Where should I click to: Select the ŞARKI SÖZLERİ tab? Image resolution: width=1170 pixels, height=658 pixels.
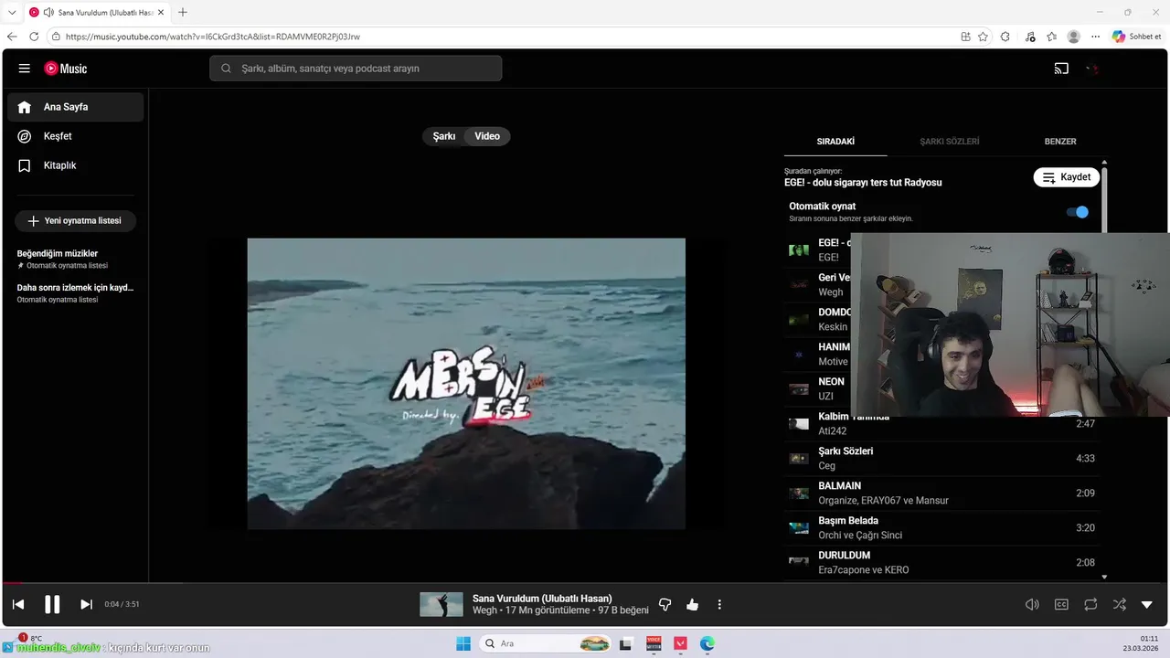(950, 142)
